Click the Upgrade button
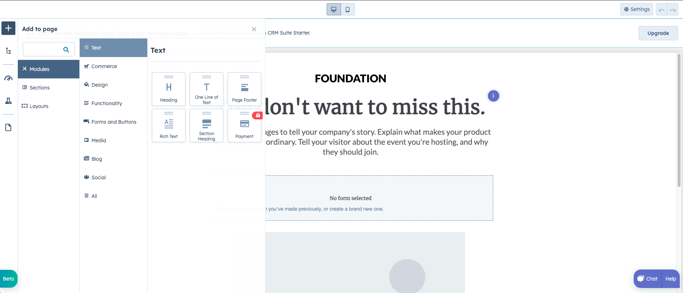Viewport: 683px width, 293px height. tap(658, 33)
